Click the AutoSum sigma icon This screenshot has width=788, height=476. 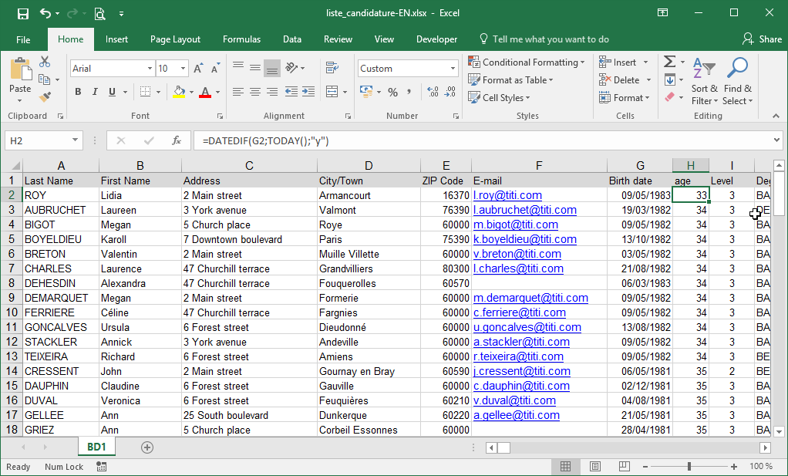coord(669,62)
